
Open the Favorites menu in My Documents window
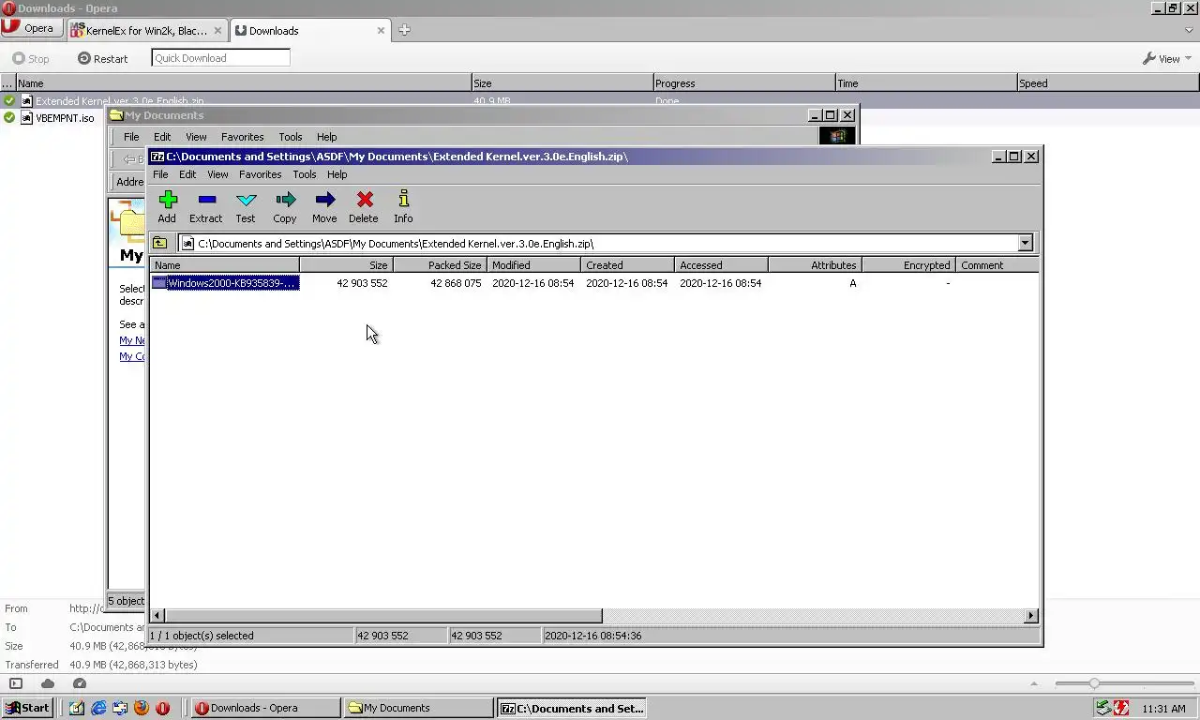pos(242,137)
